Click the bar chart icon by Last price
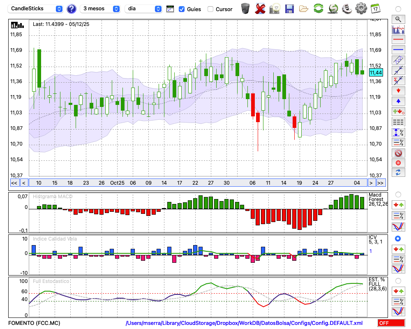 pos(17,25)
